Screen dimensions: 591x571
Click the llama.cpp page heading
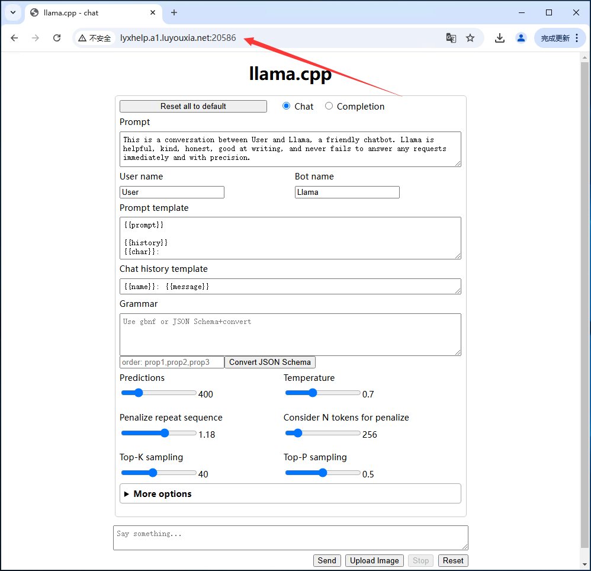(290, 73)
